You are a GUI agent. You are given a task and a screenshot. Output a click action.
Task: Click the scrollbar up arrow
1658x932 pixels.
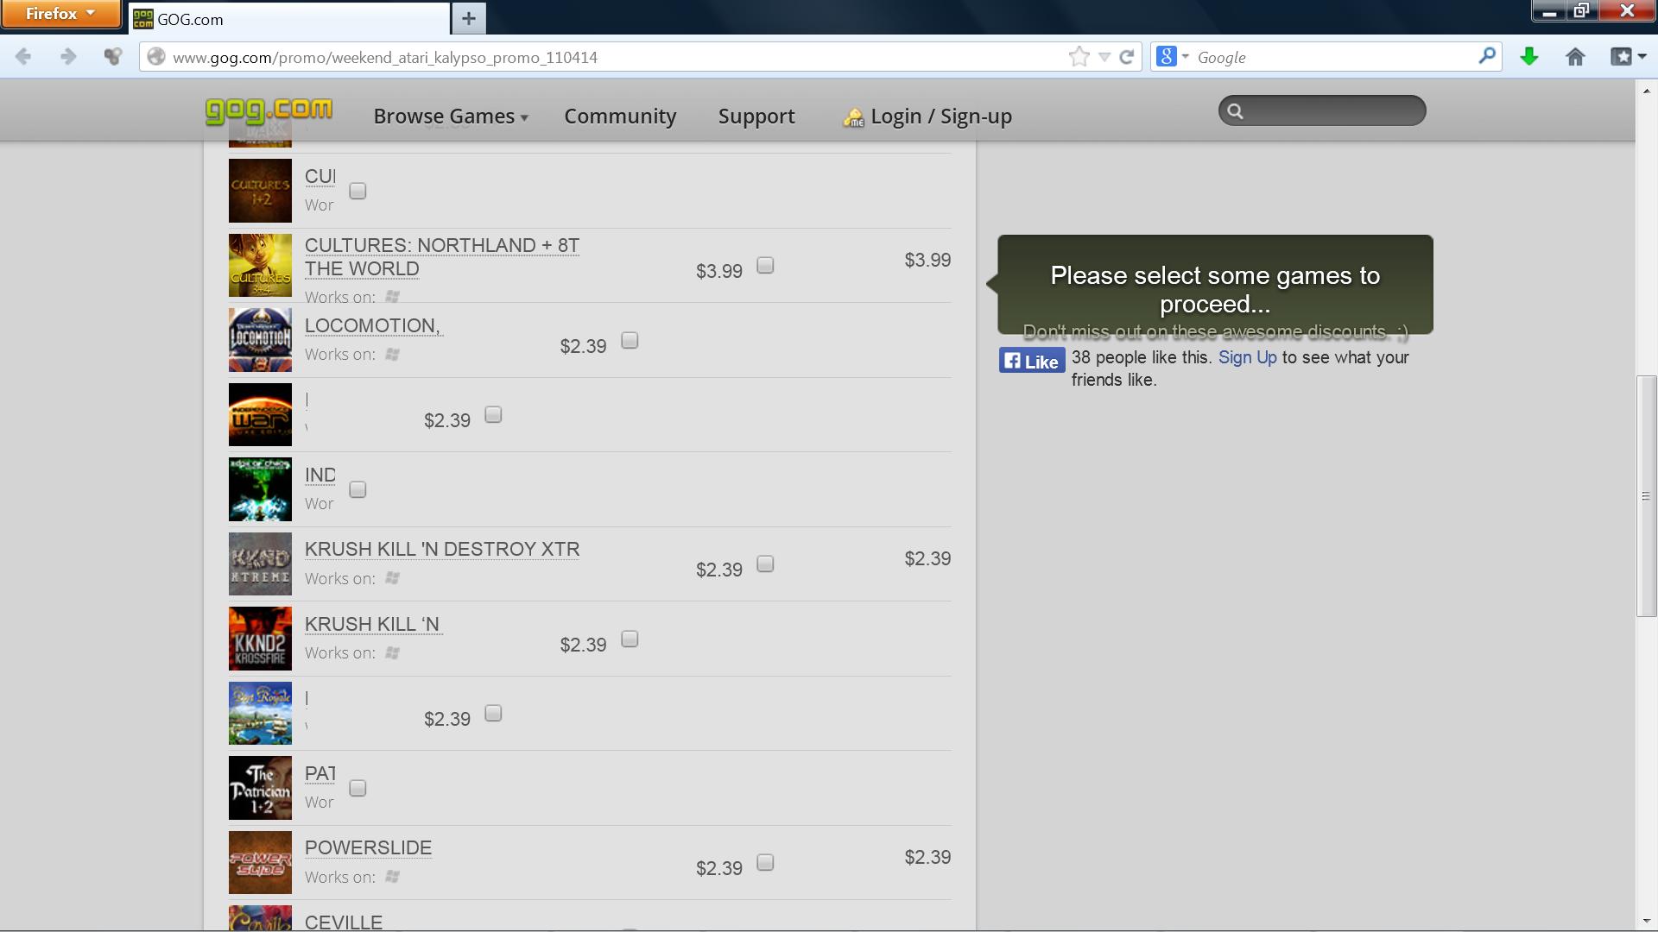1646,90
